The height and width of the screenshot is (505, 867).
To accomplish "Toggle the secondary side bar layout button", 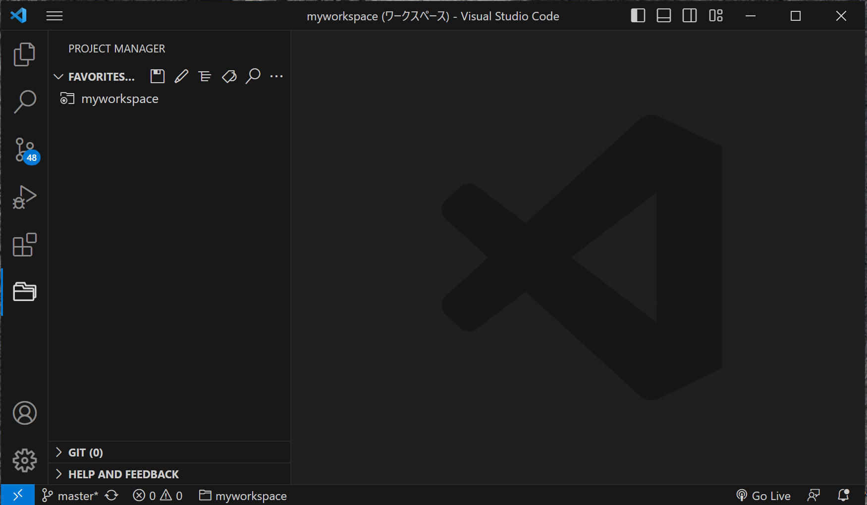I will (690, 16).
